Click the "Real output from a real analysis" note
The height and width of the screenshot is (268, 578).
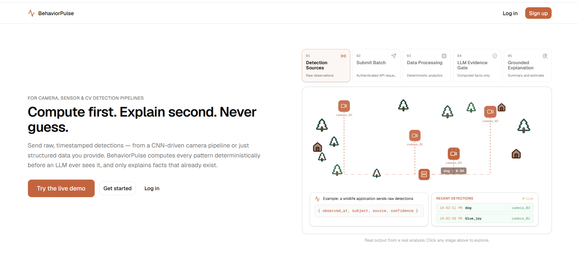(427, 240)
